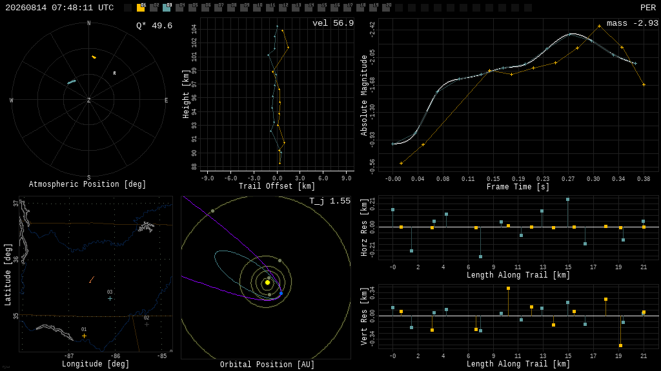Click the peak yellow magnitude point
661x371 pixels.
[599, 26]
